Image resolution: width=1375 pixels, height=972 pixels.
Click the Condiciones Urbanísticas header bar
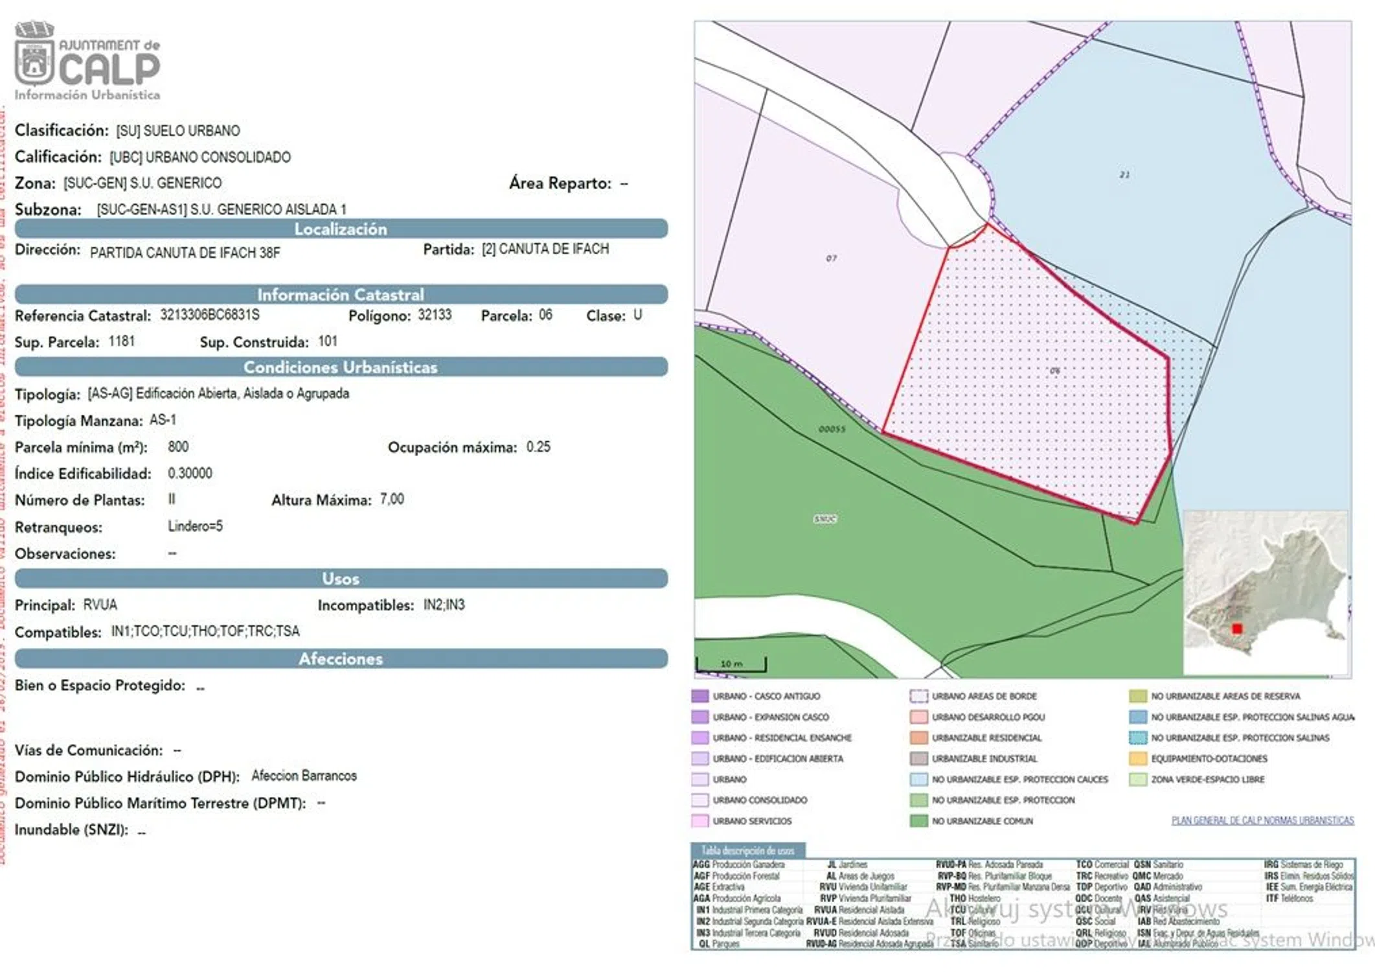pyautogui.click(x=341, y=367)
